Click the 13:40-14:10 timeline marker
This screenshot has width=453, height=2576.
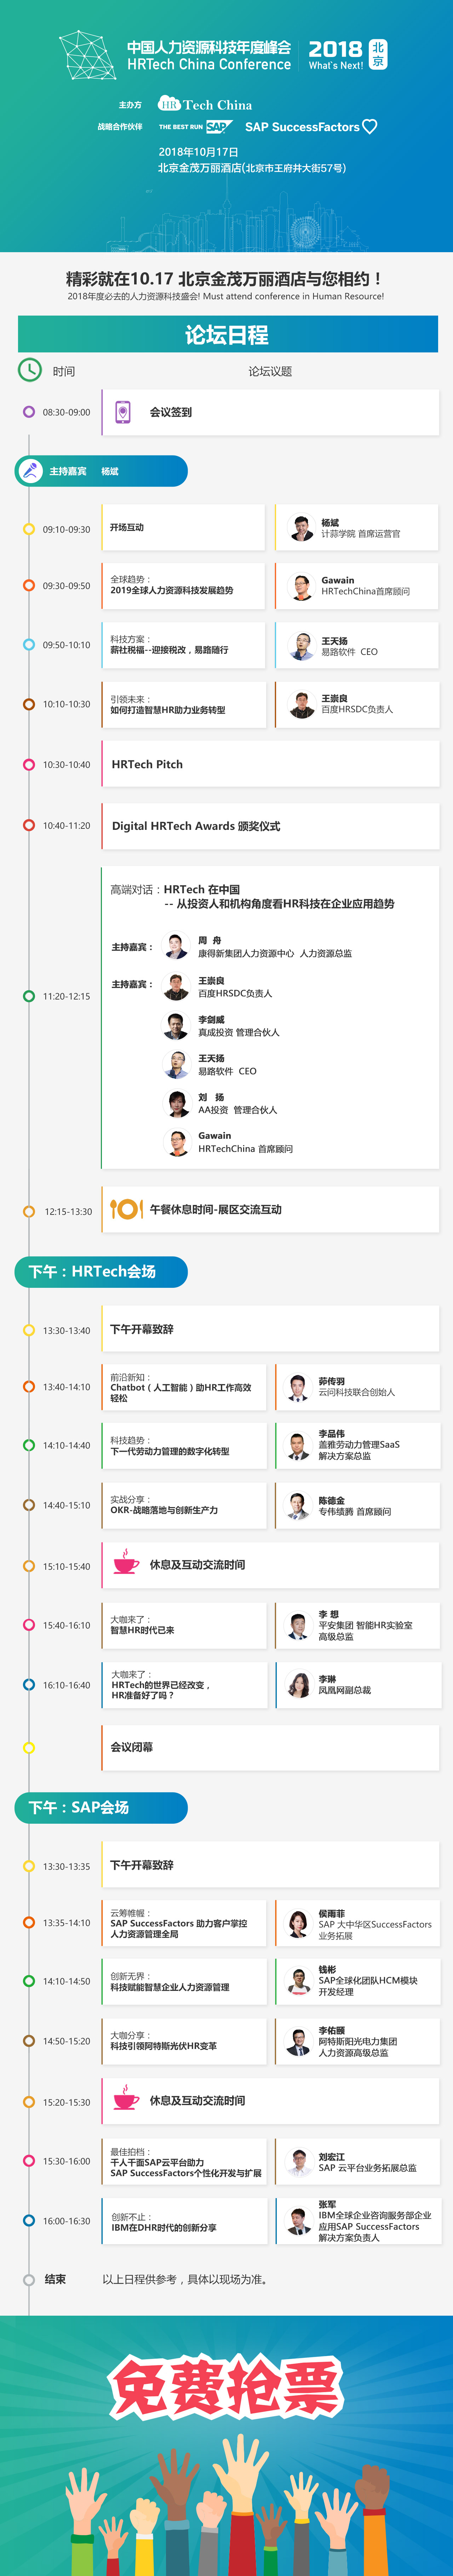29,1387
